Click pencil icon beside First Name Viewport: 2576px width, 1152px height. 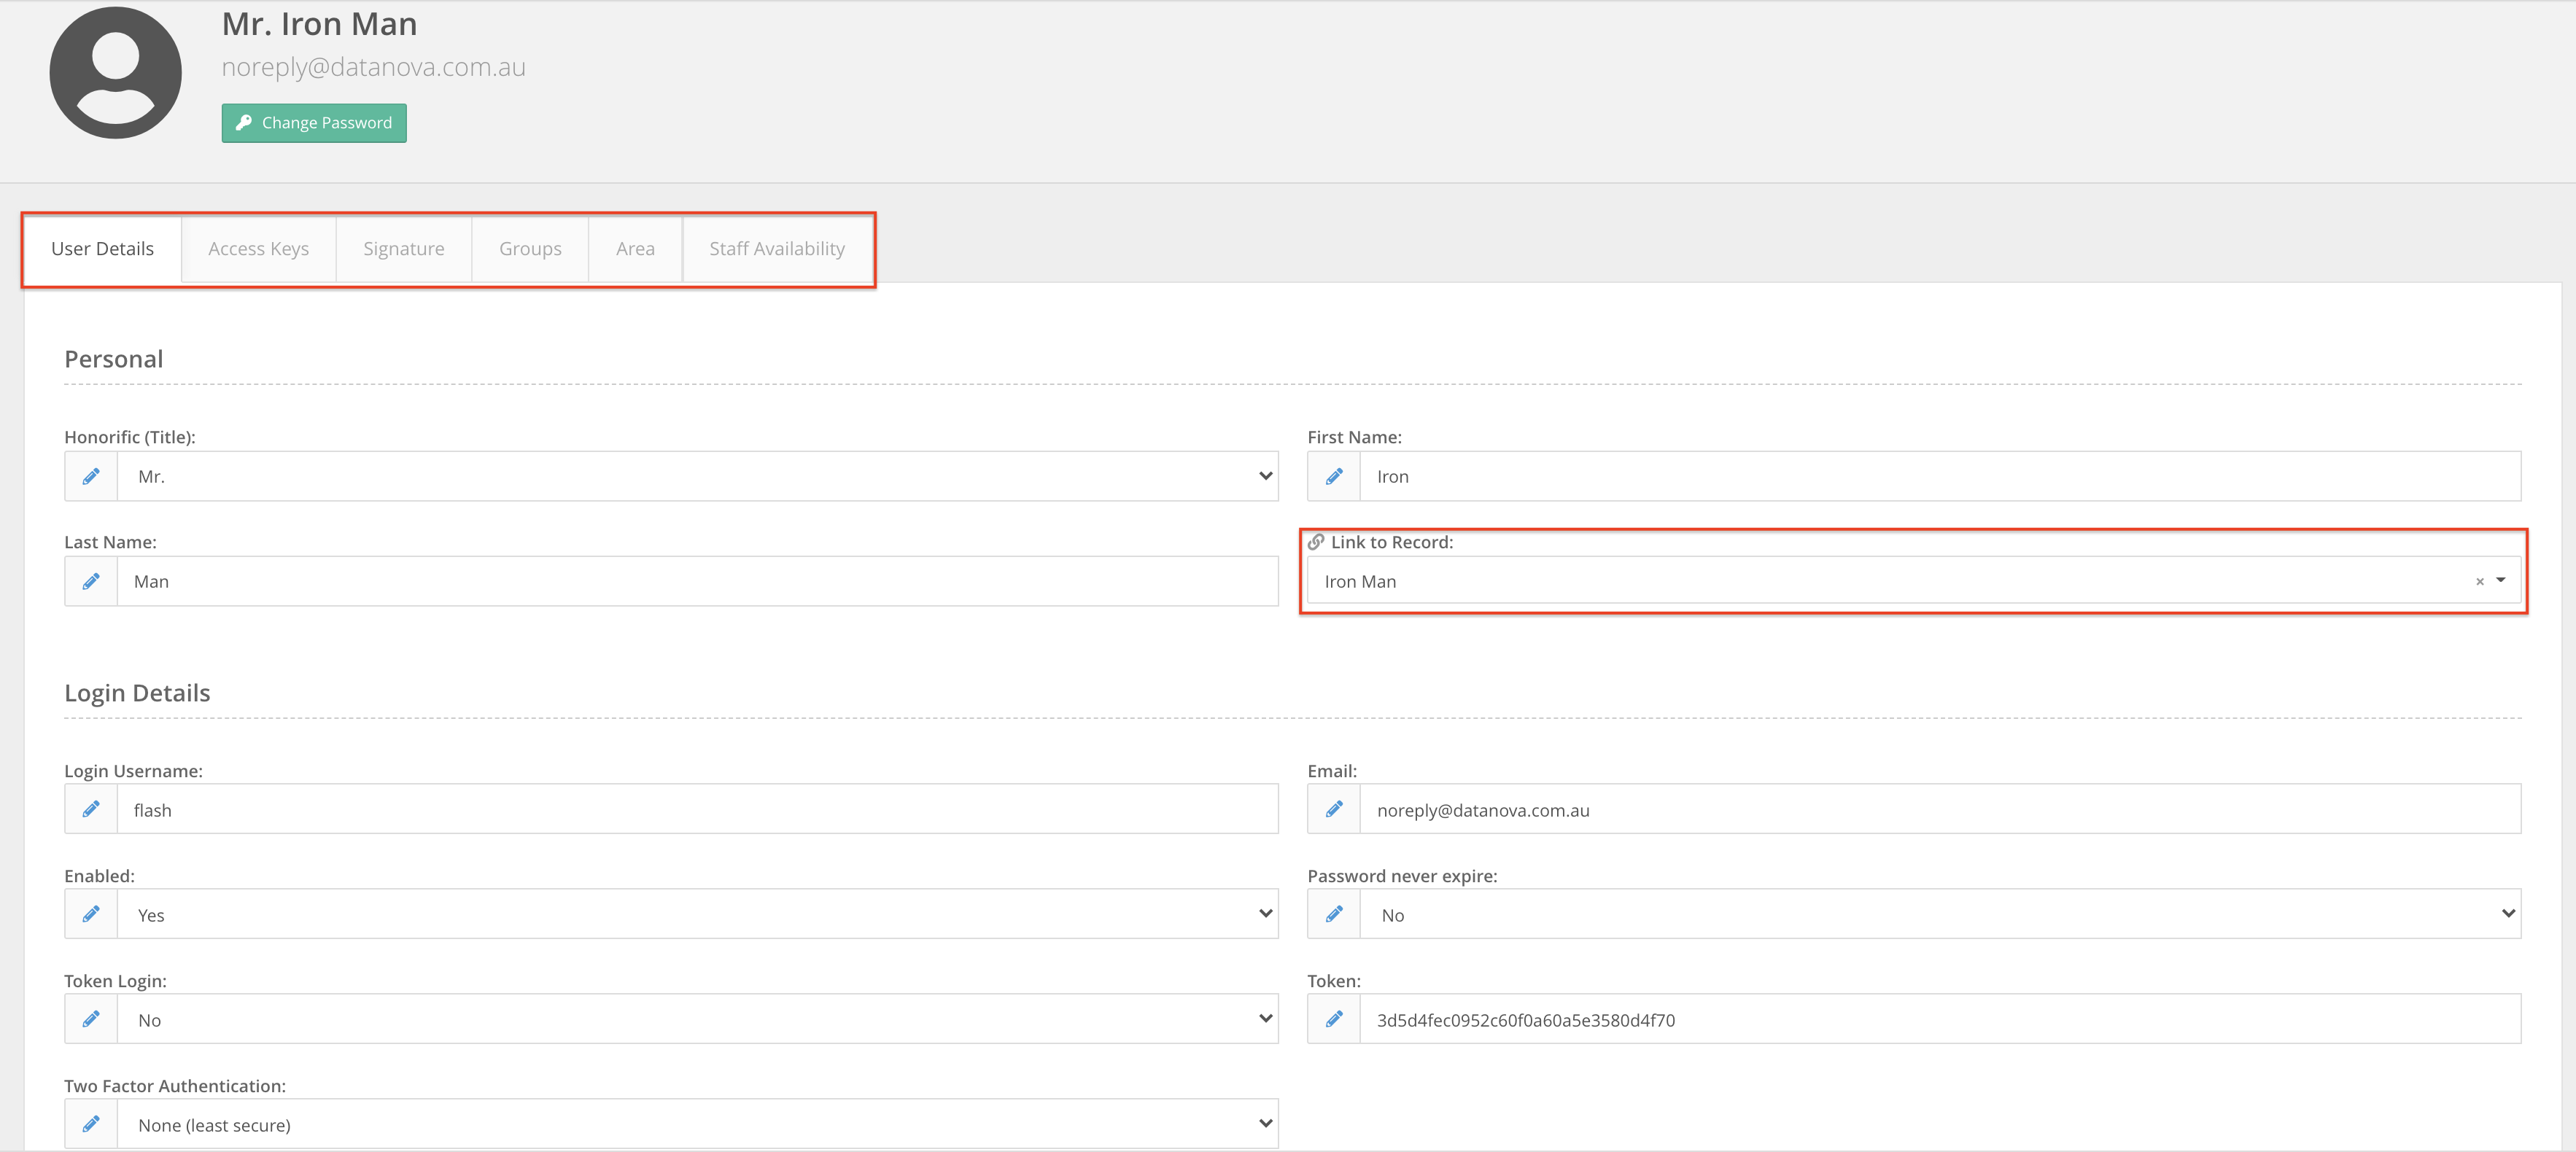[1334, 477]
